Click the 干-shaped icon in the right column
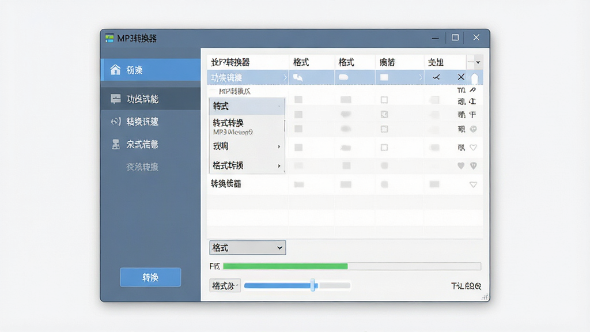This screenshot has width=590, height=332. 473,115
